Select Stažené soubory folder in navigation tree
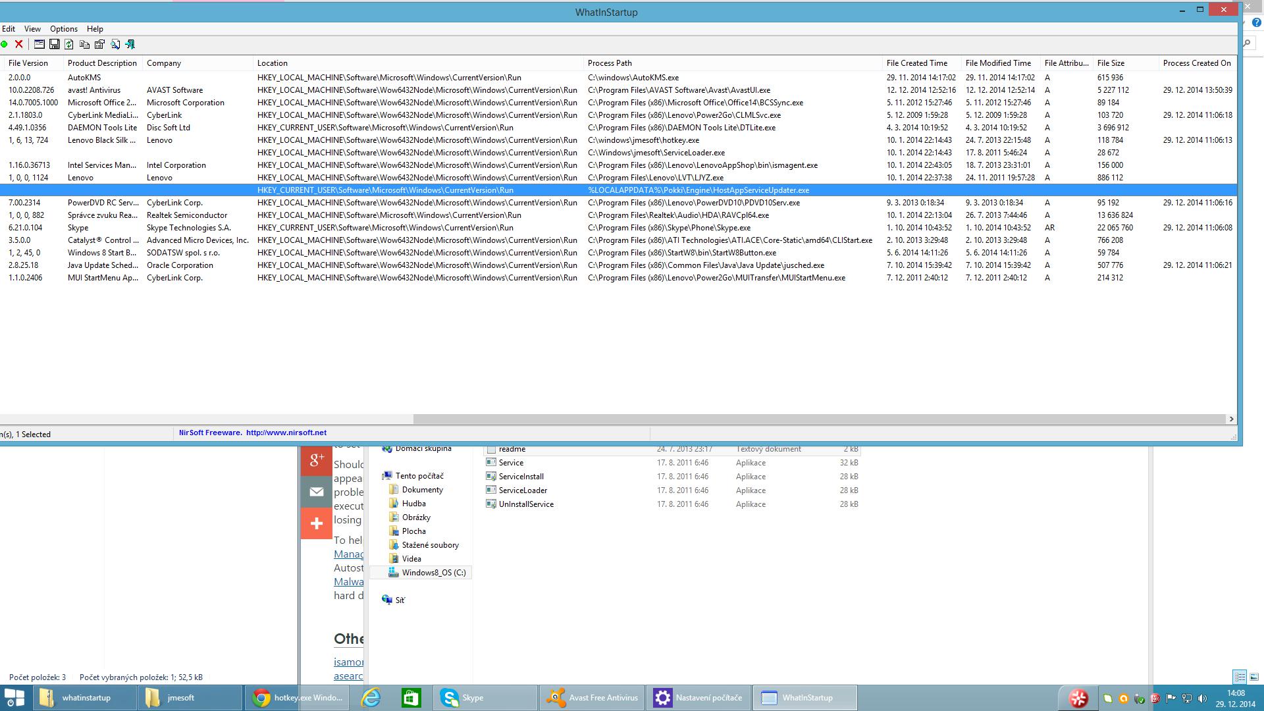 coord(430,545)
